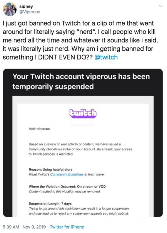Click the Twitter for iPhone source link
The width and height of the screenshot is (167, 233).
(67, 227)
